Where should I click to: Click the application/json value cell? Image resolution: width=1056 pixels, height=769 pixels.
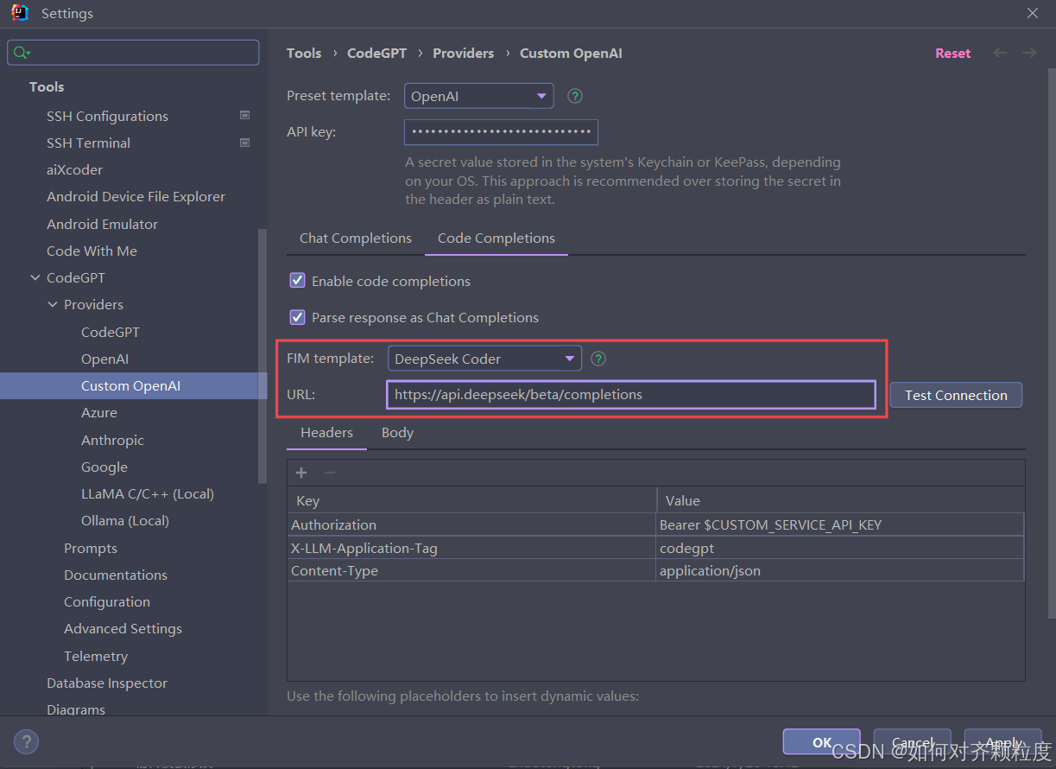[x=840, y=570]
